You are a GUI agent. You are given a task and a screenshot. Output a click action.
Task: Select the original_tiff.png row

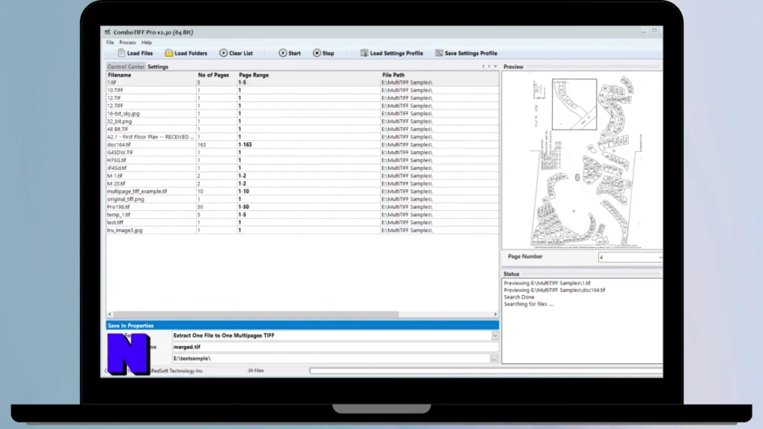click(x=303, y=199)
